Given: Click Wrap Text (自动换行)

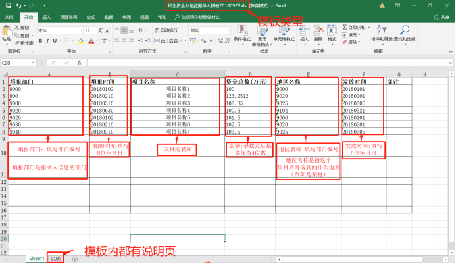Looking at the screenshot, I should pos(166,30).
